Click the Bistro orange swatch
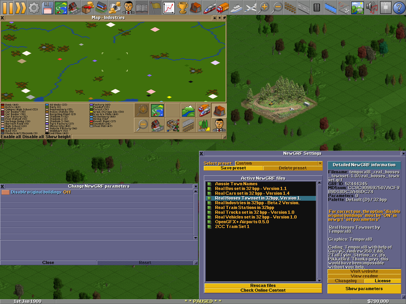The width and height of the screenshot is (406, 304). [x=3, y=107]
